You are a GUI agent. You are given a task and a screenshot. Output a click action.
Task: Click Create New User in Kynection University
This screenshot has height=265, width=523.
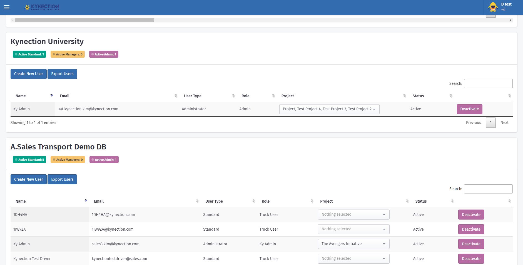point(29,74)
